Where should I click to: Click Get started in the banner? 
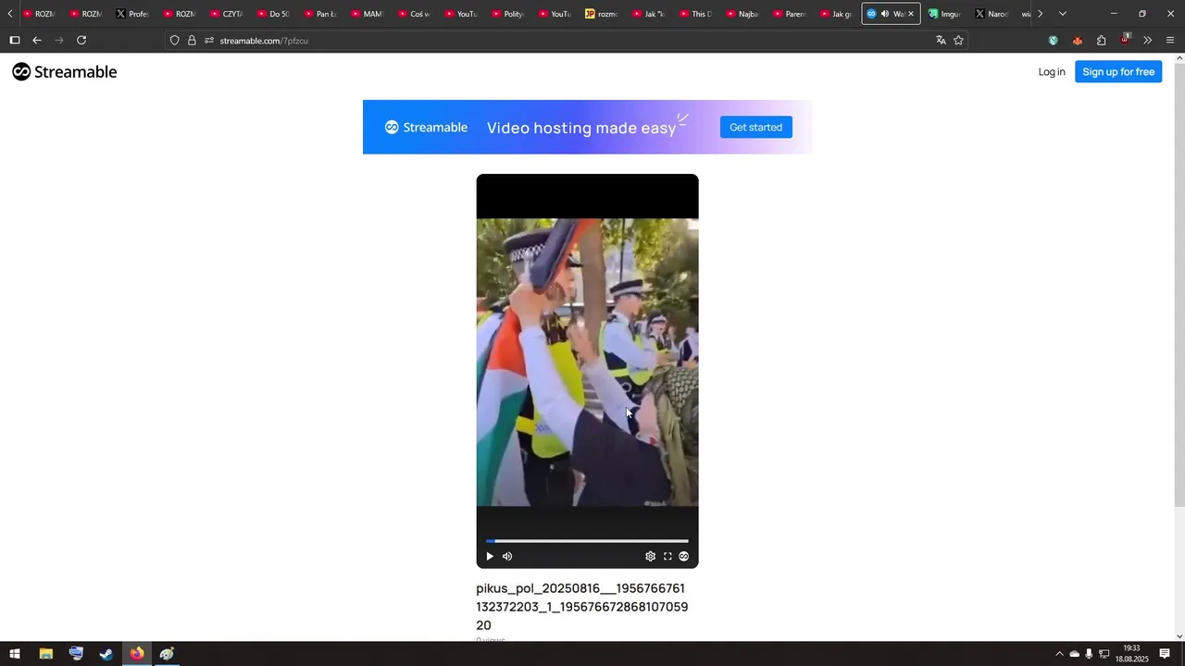pyautogui.click(x=755, y=128)
